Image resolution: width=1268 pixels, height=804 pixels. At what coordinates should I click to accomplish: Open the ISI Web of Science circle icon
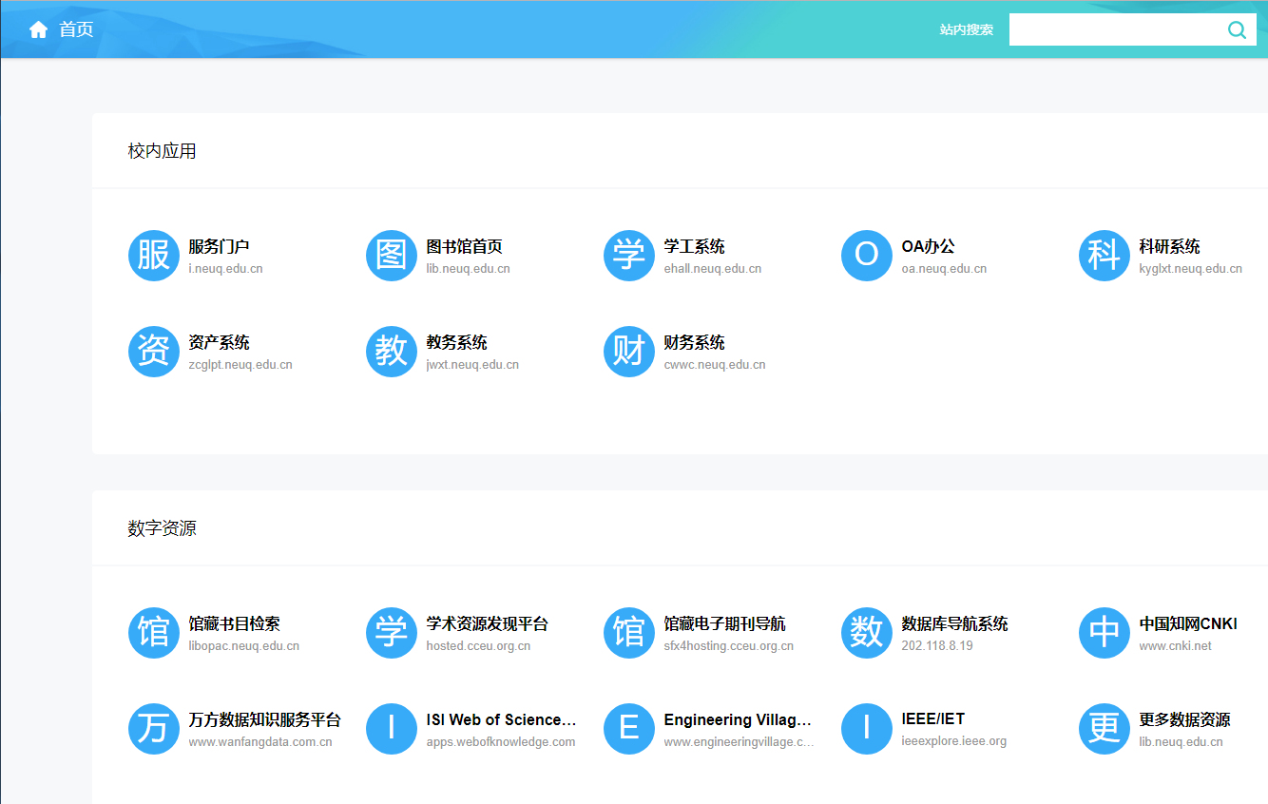[392, 729]
